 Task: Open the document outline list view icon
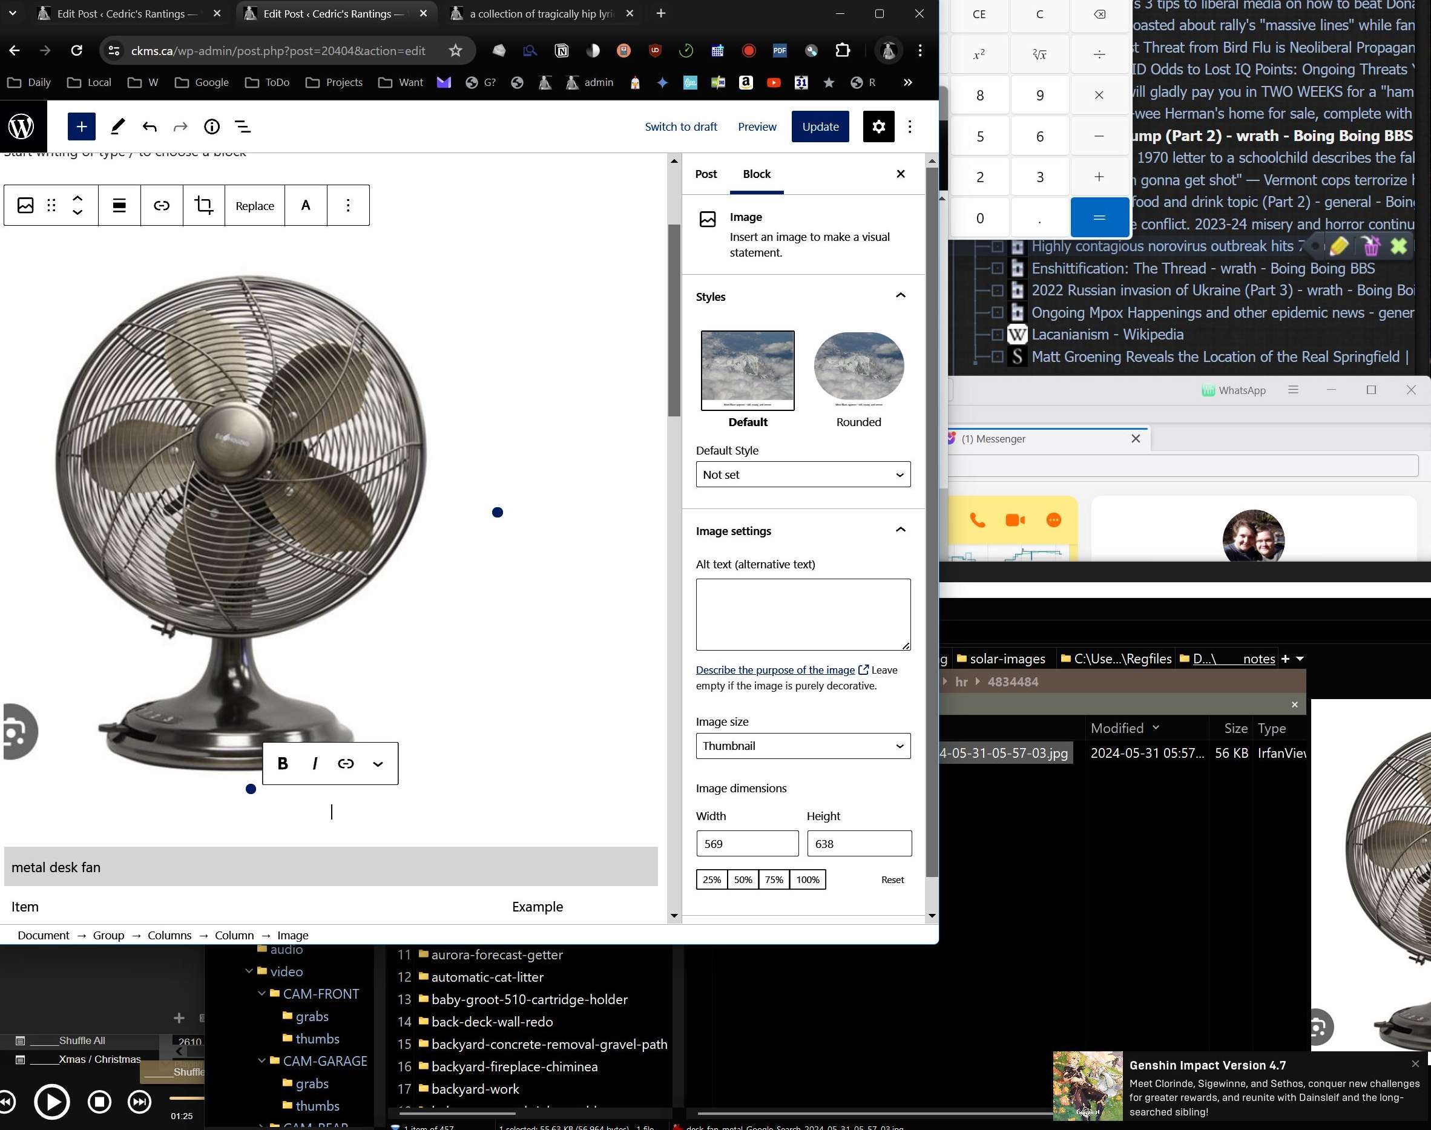pyautogui.click(x=243, y=126)
